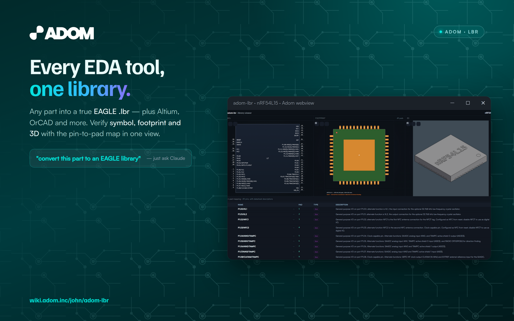This screenshot has width=514, height=321.
Task: Click the "convert this part to an EAGLE library" prompt
Action: [88, 158]
